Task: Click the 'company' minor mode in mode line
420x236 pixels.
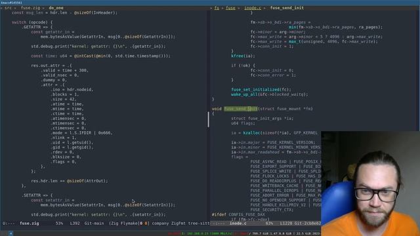Action: (160, 223)
